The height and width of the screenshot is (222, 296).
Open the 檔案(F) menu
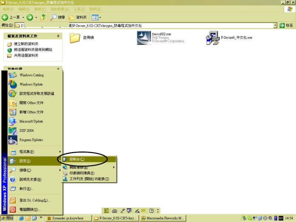pyautogui.click(x=8, y=9)
